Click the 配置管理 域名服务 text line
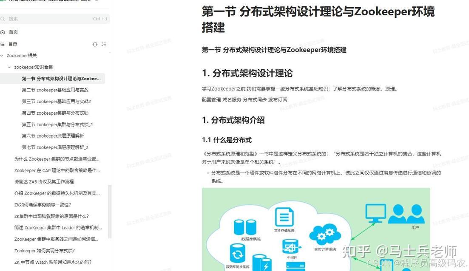This screenshot has height=271, width=469. pos(244,99)
